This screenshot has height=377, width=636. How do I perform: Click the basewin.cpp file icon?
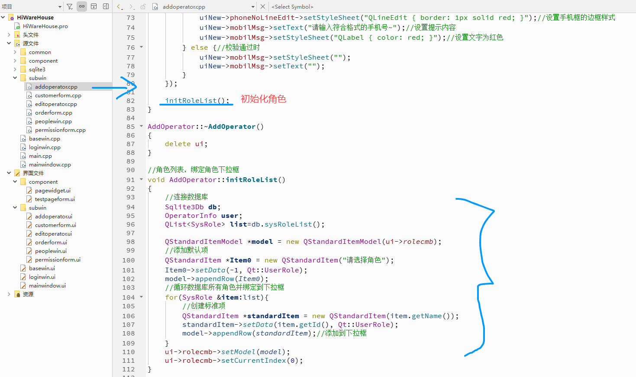tap(23, 138)
